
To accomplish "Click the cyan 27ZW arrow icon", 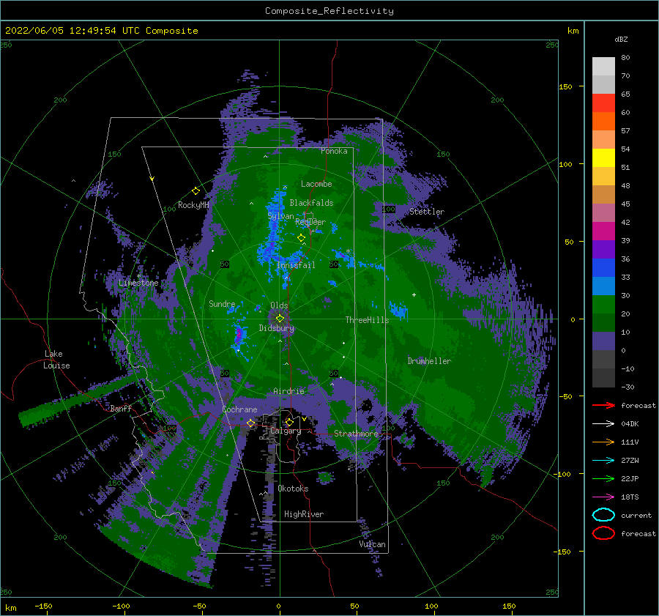I will [603, 461].
